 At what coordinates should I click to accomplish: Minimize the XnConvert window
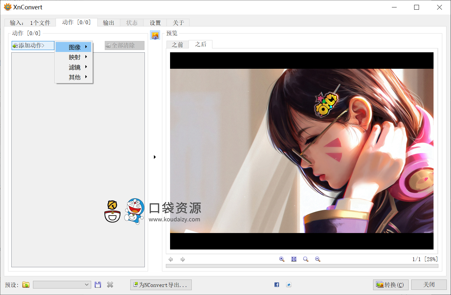click(x=394, y=7)
